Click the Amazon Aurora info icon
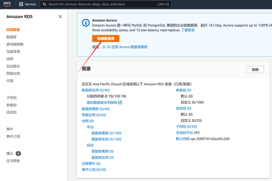The image size is (272, 181). click(x=86, y=22)
